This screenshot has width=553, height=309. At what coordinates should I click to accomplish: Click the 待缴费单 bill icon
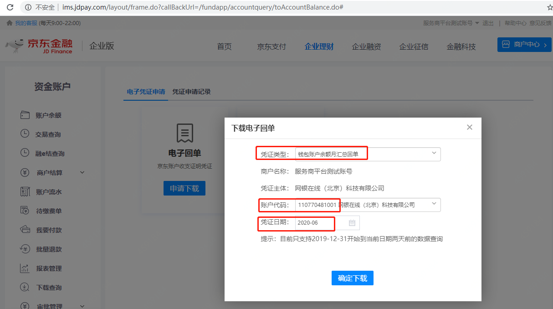tap(25, 211)
